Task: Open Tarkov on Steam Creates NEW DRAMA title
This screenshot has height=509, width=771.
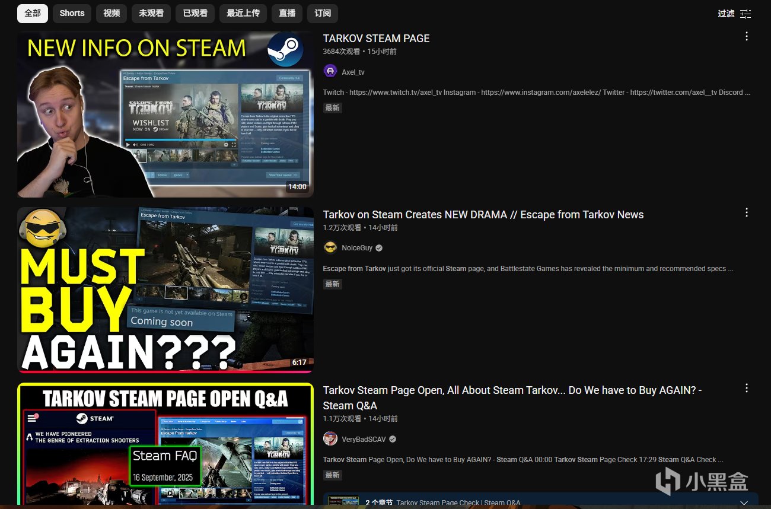Action: tap(483, 214)
